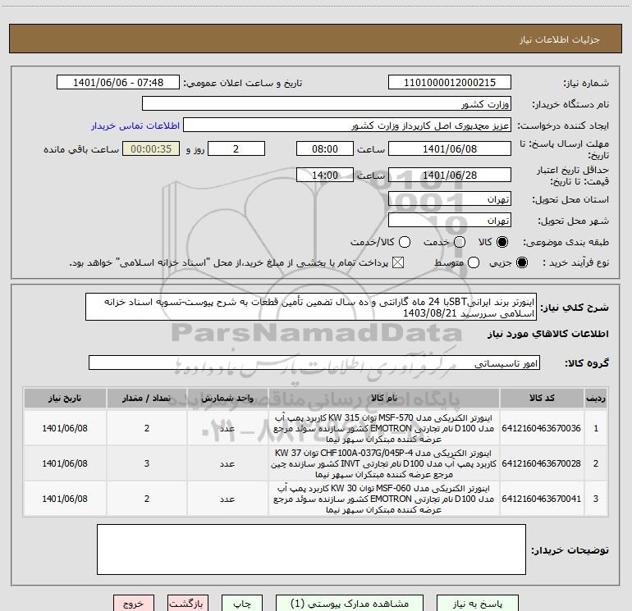The width and height of the screenshot is (632, 611).
Task: Click the remaining time counter 00:00:35
Action: (151, 148)
